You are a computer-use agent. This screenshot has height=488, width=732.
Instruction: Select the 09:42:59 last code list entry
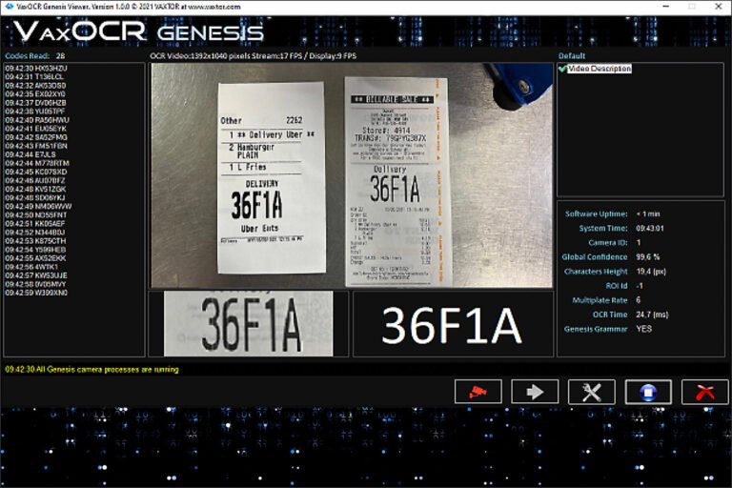(36, 293)
